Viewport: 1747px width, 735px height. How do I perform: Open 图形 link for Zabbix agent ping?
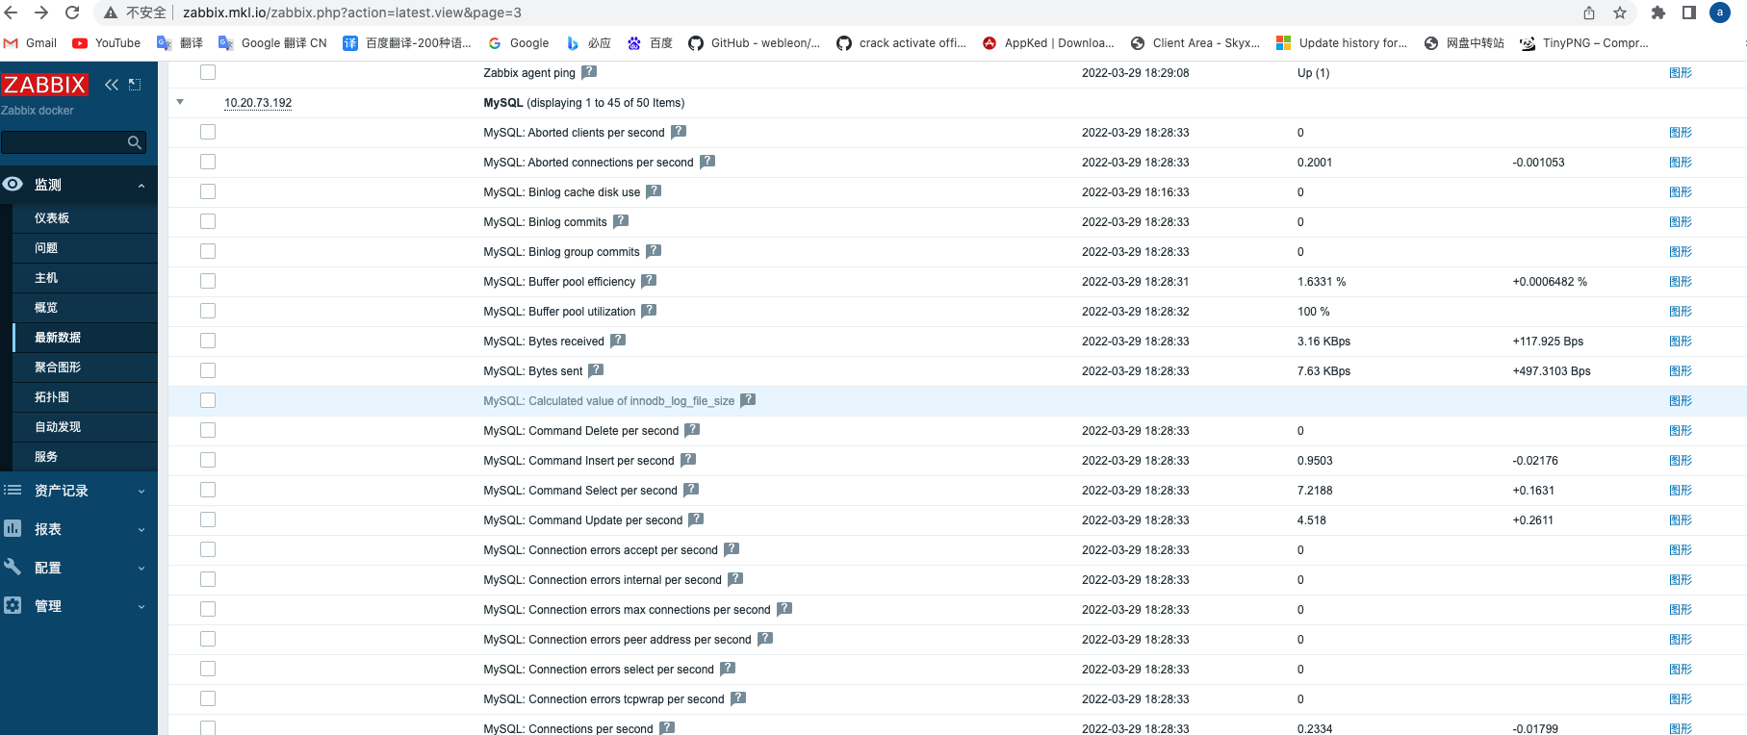(1681, 72)
